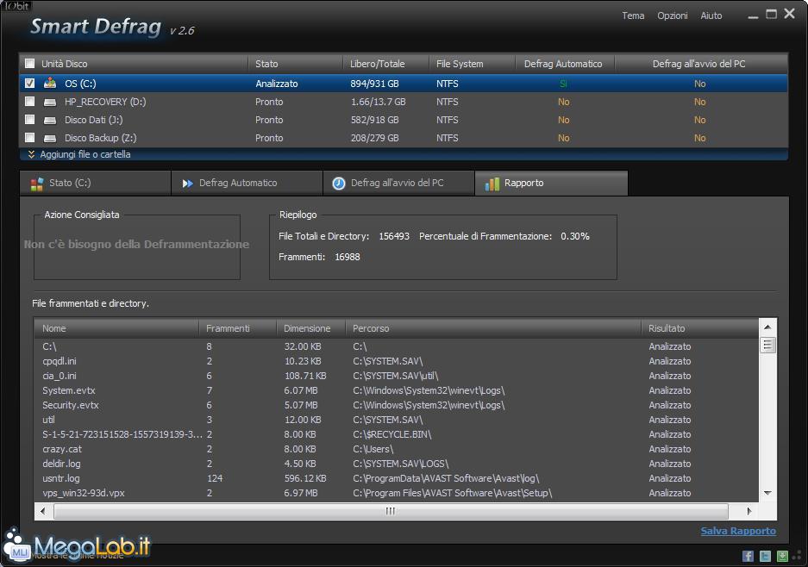Sort list by Percorso column header
The height and width of the screenshot is (567, 808).
tap(493, 328)
